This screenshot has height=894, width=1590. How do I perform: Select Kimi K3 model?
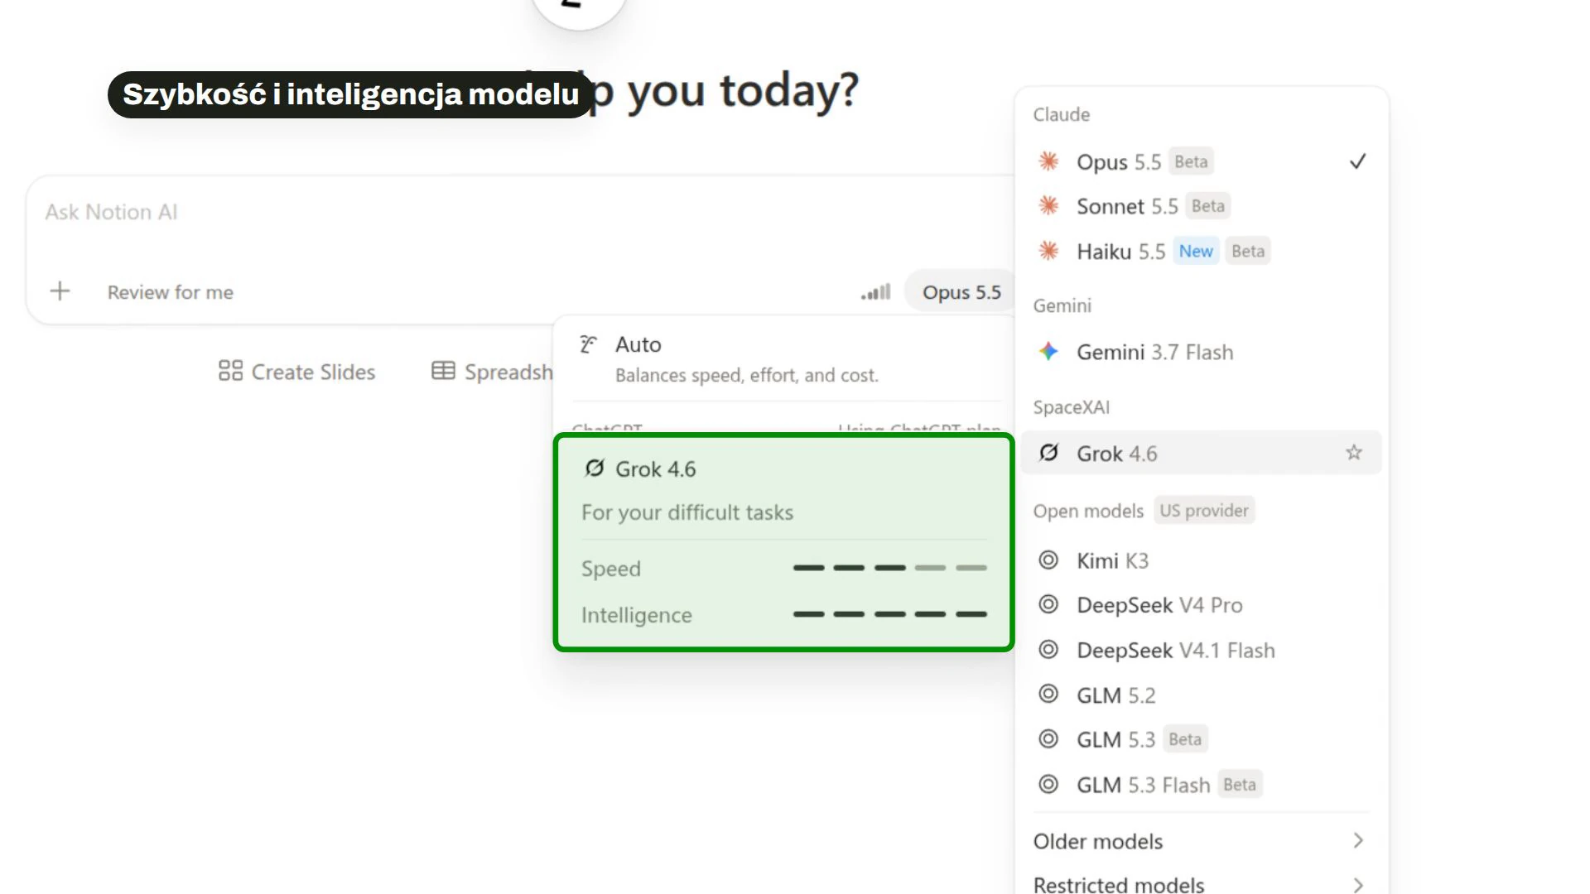click(1201, 560)
